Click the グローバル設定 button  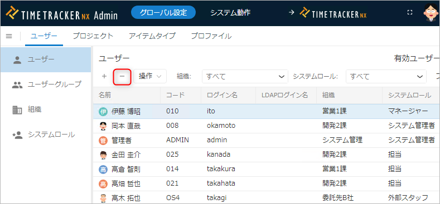point(163,12)
